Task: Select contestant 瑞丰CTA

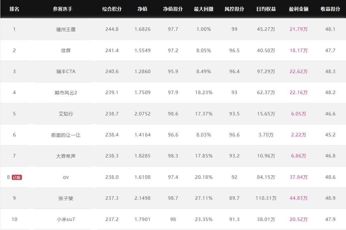Action: click(66, 71)
